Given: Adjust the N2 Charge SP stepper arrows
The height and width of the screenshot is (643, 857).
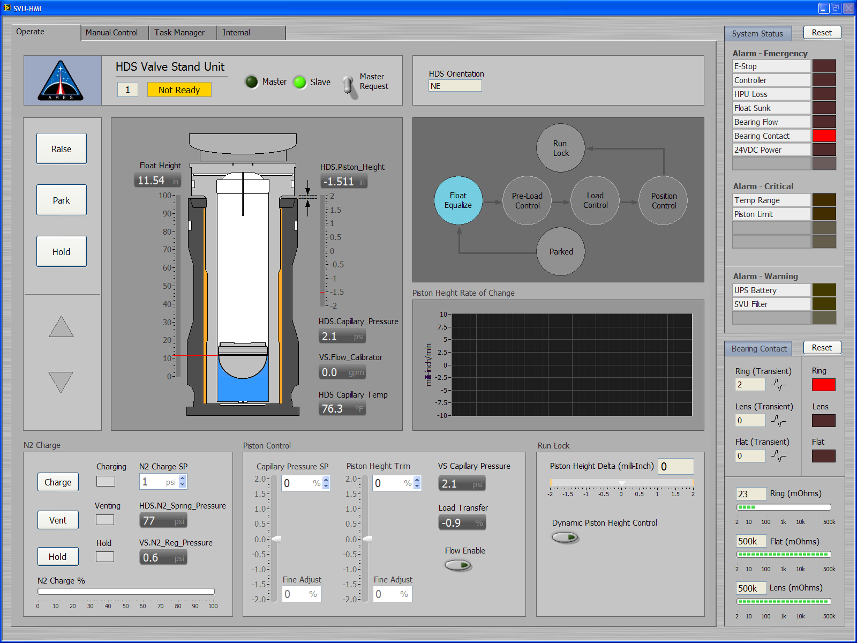Looking at the screenshot, I should coord(183,481).
